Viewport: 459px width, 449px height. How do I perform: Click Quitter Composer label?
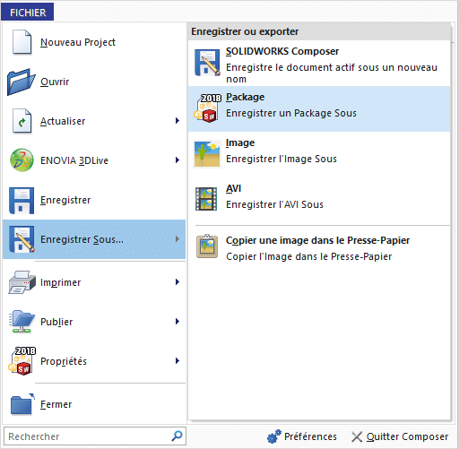pyautogui.click(x=407, y=436)
